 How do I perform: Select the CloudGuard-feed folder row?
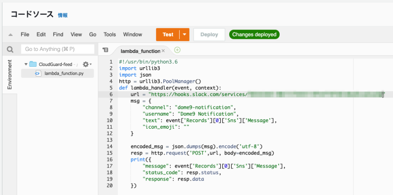[x=56, y=64]
